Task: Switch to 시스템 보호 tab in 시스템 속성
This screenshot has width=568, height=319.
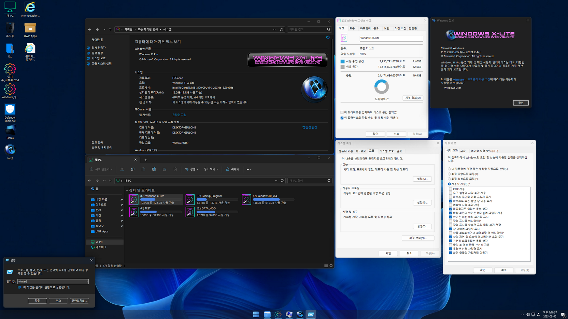Action: [386, 151]
